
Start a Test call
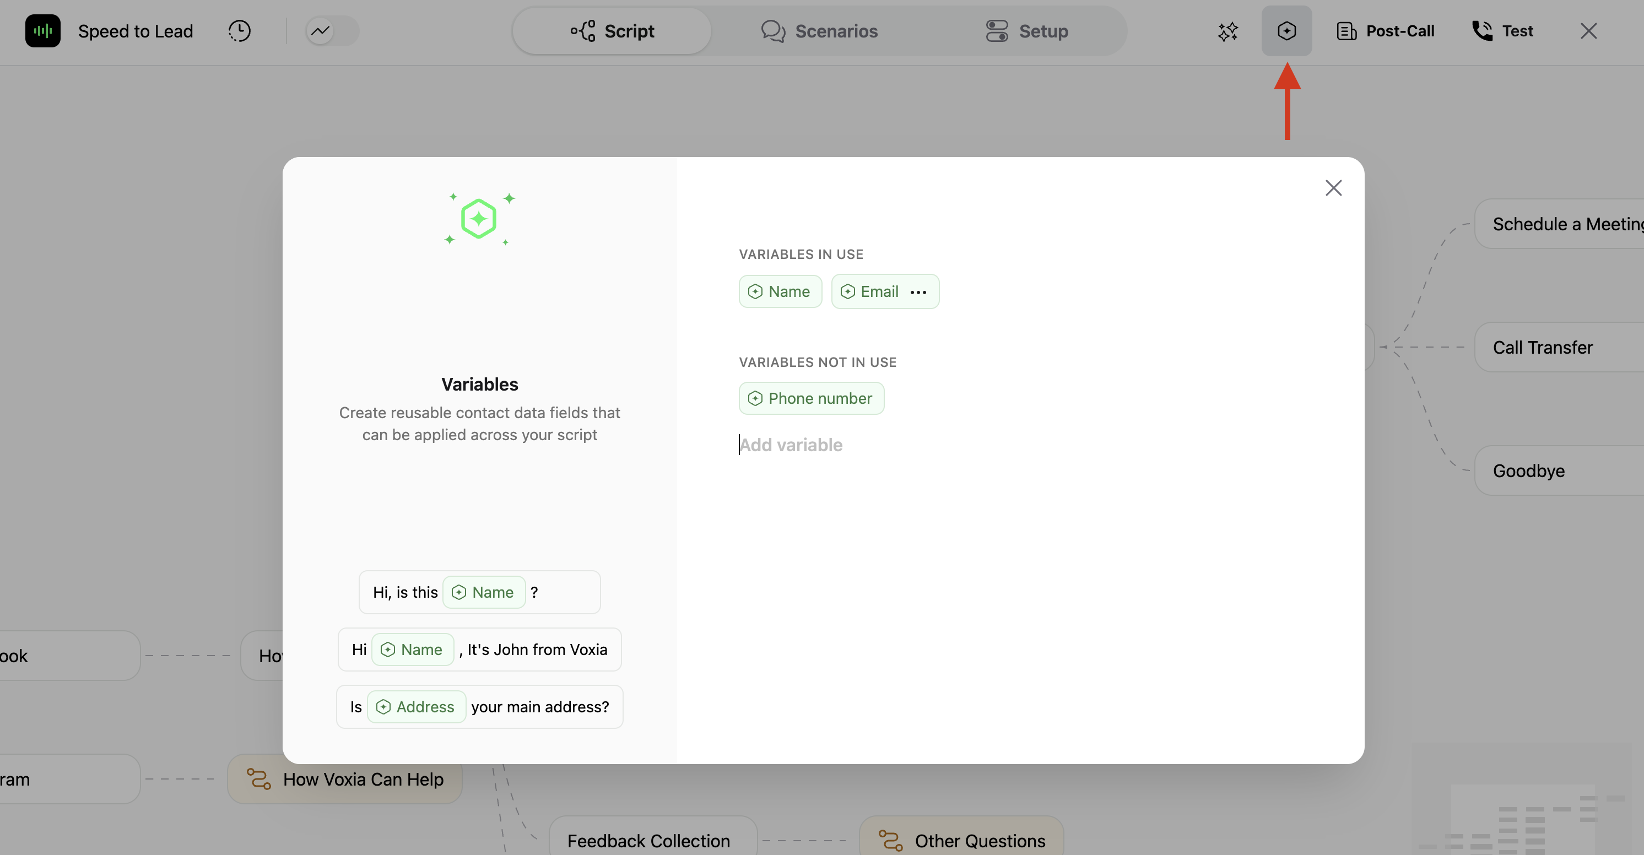[x=1502, y=31]
